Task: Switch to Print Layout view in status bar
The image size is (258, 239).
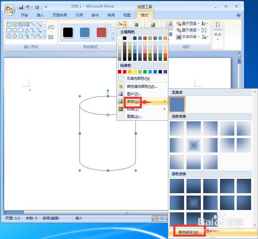Action: pyautogui.click(x=156, y=218)
